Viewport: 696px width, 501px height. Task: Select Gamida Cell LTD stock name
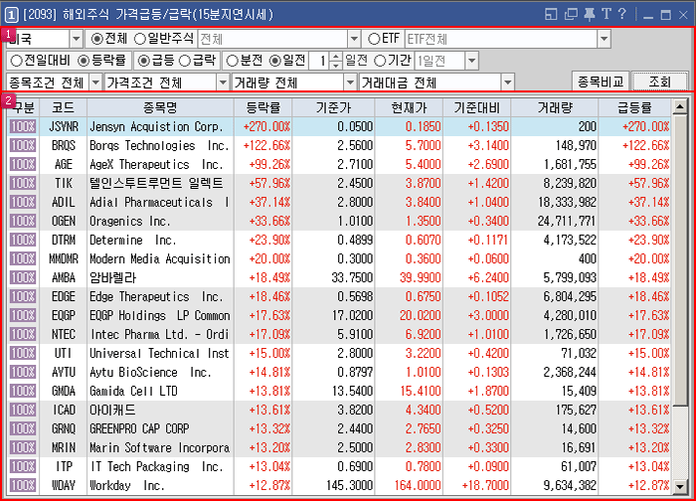(x=133, y=391)
